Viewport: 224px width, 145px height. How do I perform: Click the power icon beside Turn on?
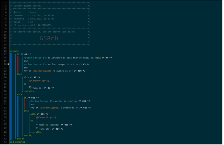30,87
